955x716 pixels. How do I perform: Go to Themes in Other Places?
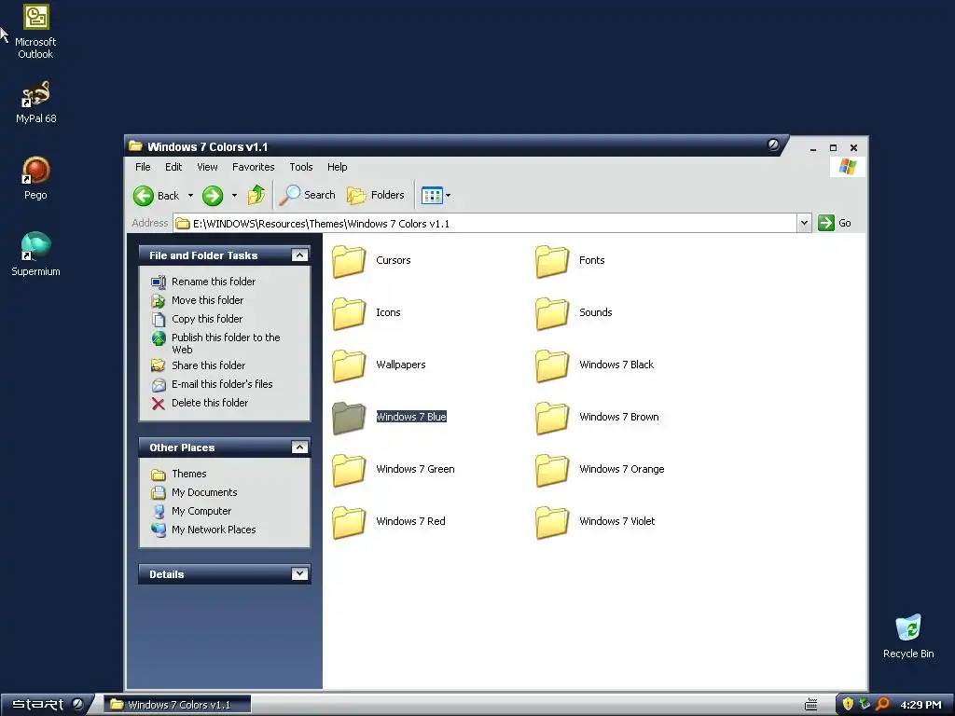(188, 474)
